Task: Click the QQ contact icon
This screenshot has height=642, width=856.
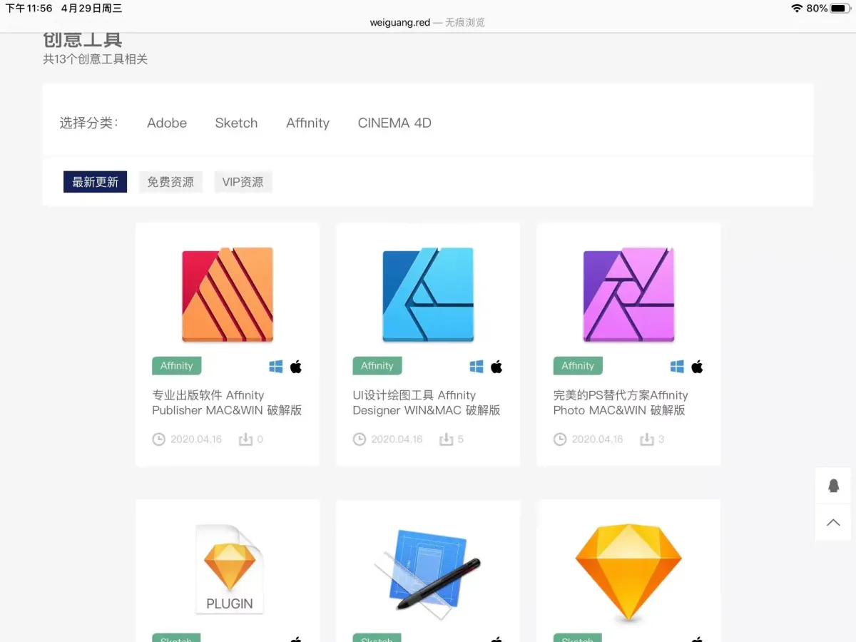Action: [833, 486]
